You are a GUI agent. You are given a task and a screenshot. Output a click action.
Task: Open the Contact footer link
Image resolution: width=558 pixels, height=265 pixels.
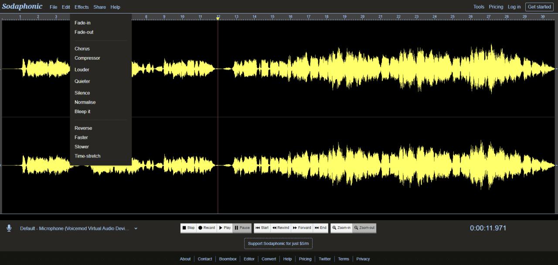click(205, 259)
